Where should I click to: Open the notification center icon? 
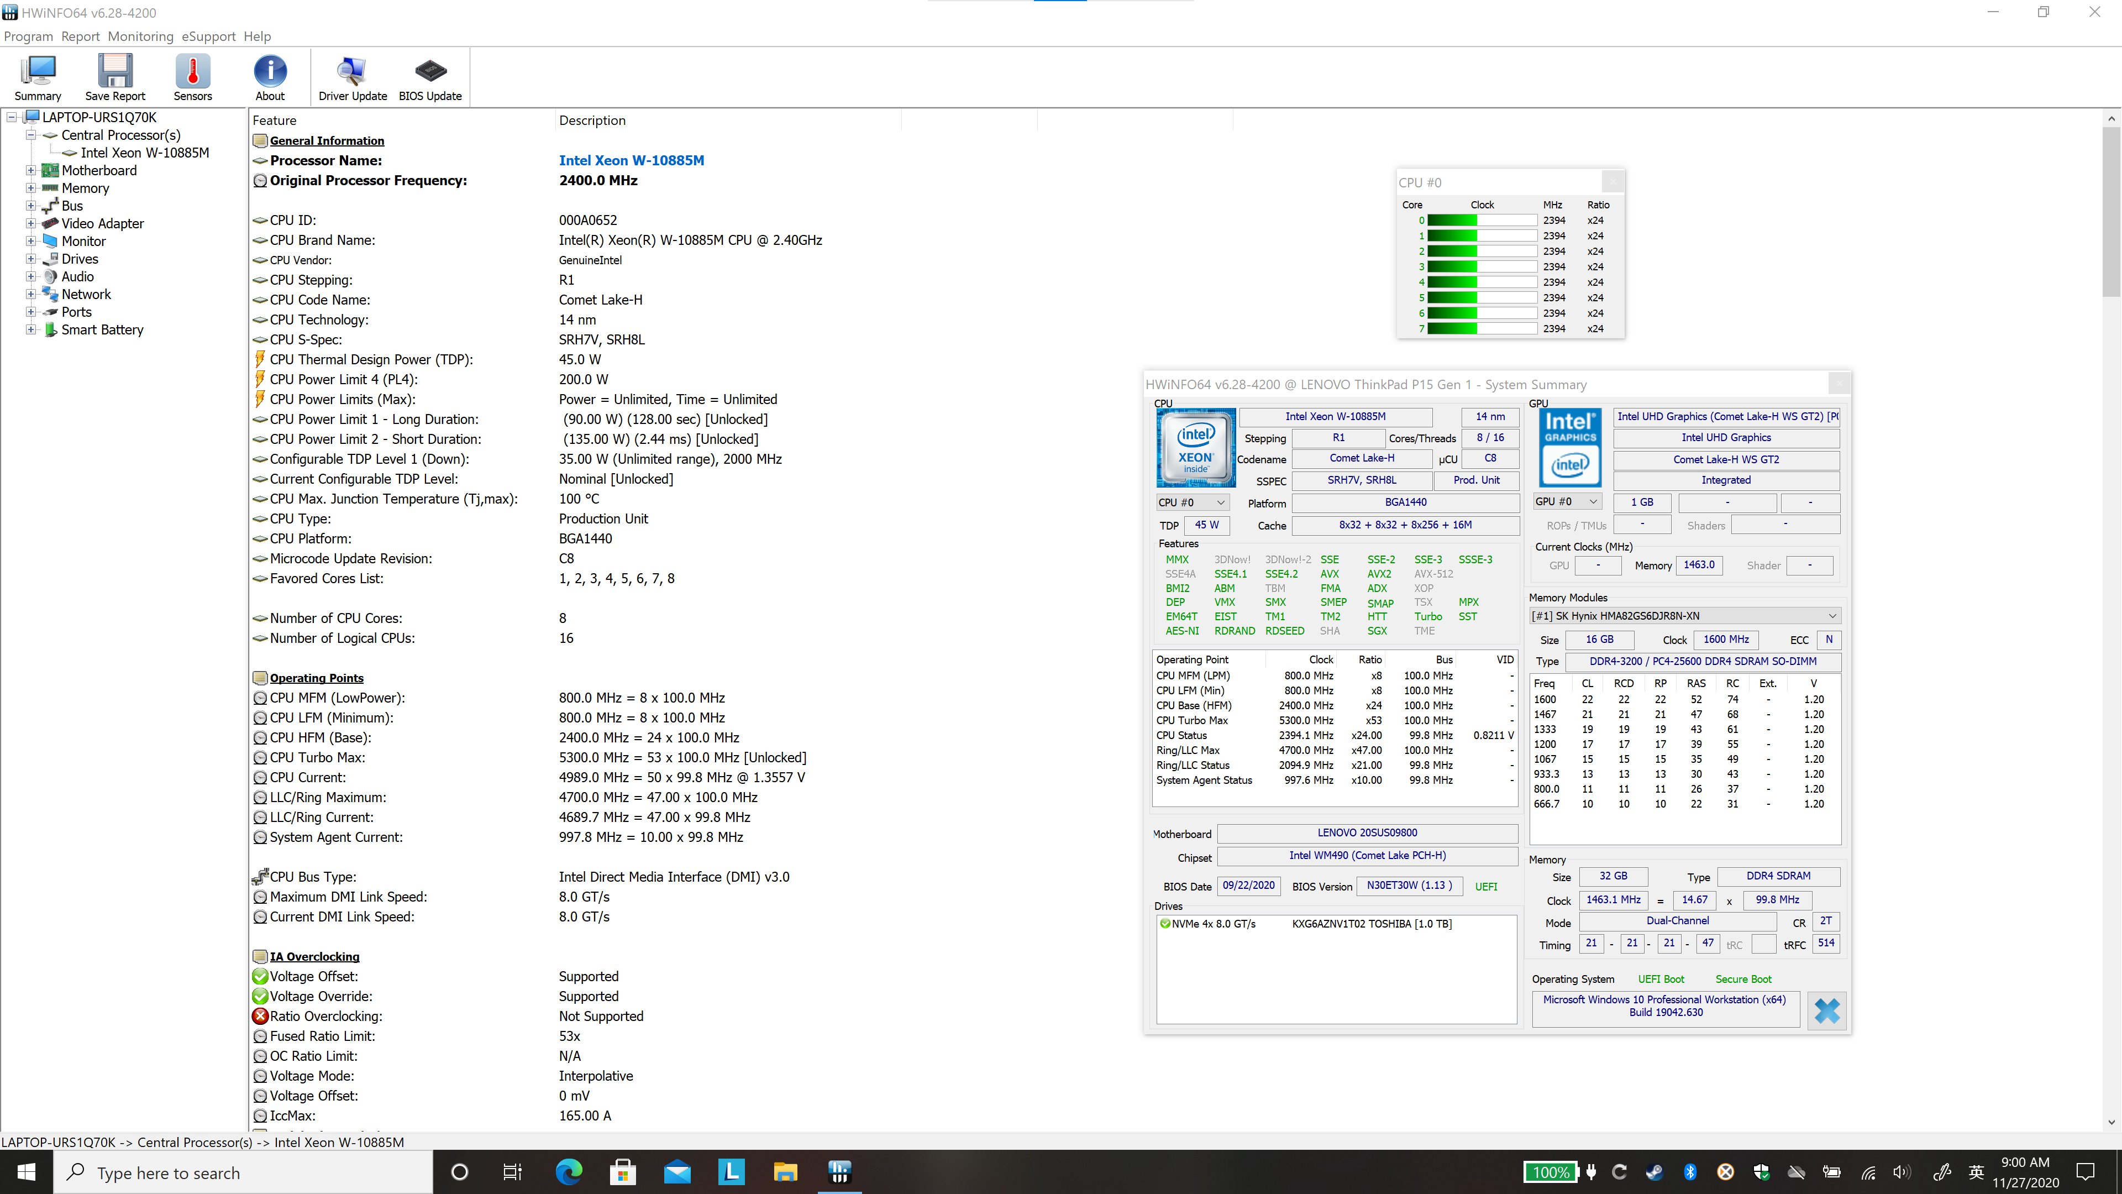click(x=2086, y=1172)
